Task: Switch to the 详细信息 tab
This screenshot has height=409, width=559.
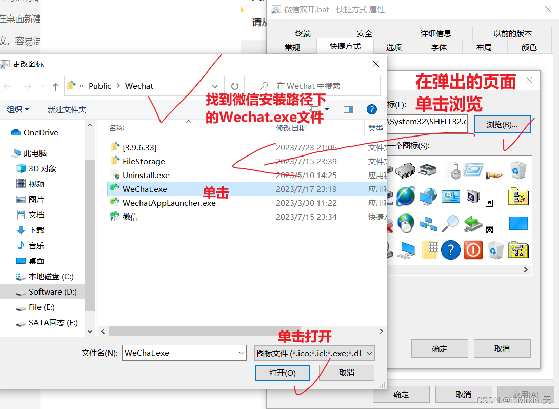Action: [x=435, y=33]
